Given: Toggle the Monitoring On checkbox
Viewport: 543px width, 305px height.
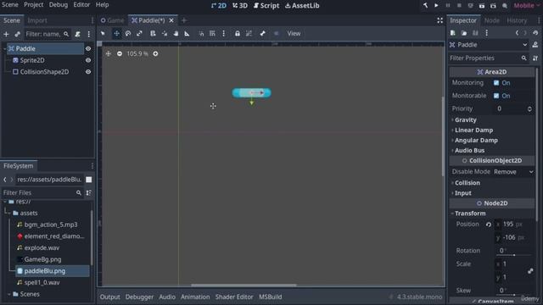Looking at the screenshot, I should click(496, 83).
